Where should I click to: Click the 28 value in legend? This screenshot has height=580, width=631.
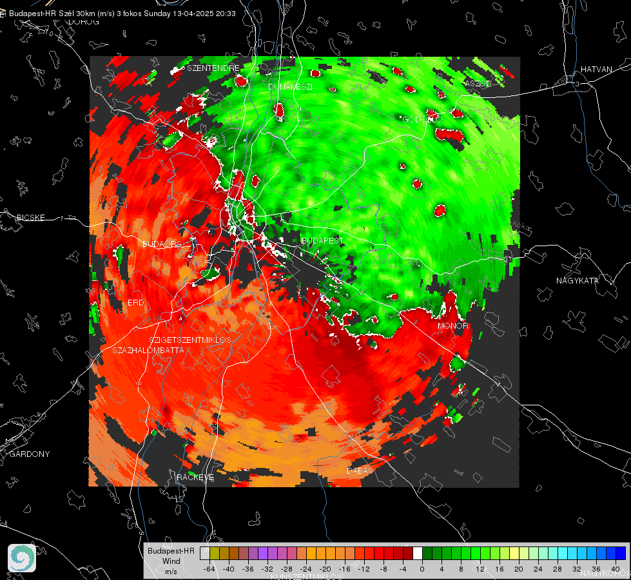tap(558, 569)
